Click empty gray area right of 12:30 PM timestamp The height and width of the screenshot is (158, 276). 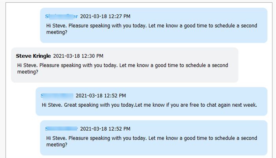[170, 56]
